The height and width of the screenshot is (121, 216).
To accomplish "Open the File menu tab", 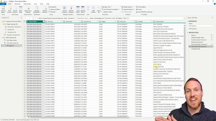I will [x=3, y=4].
